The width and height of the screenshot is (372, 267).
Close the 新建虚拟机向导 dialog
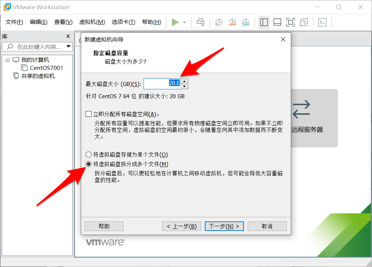click(x=283, y=39)
